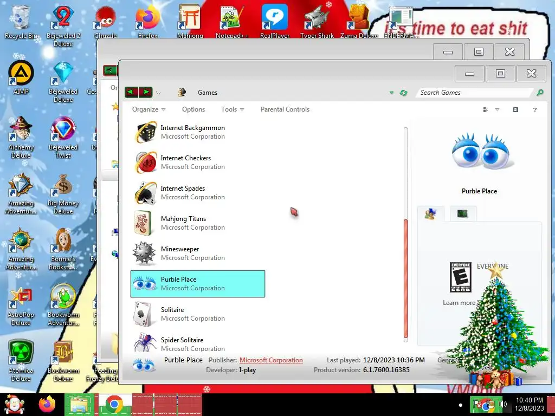Select the Mahjong Titans game icon
555x416 pixels.
pos(143,223)
